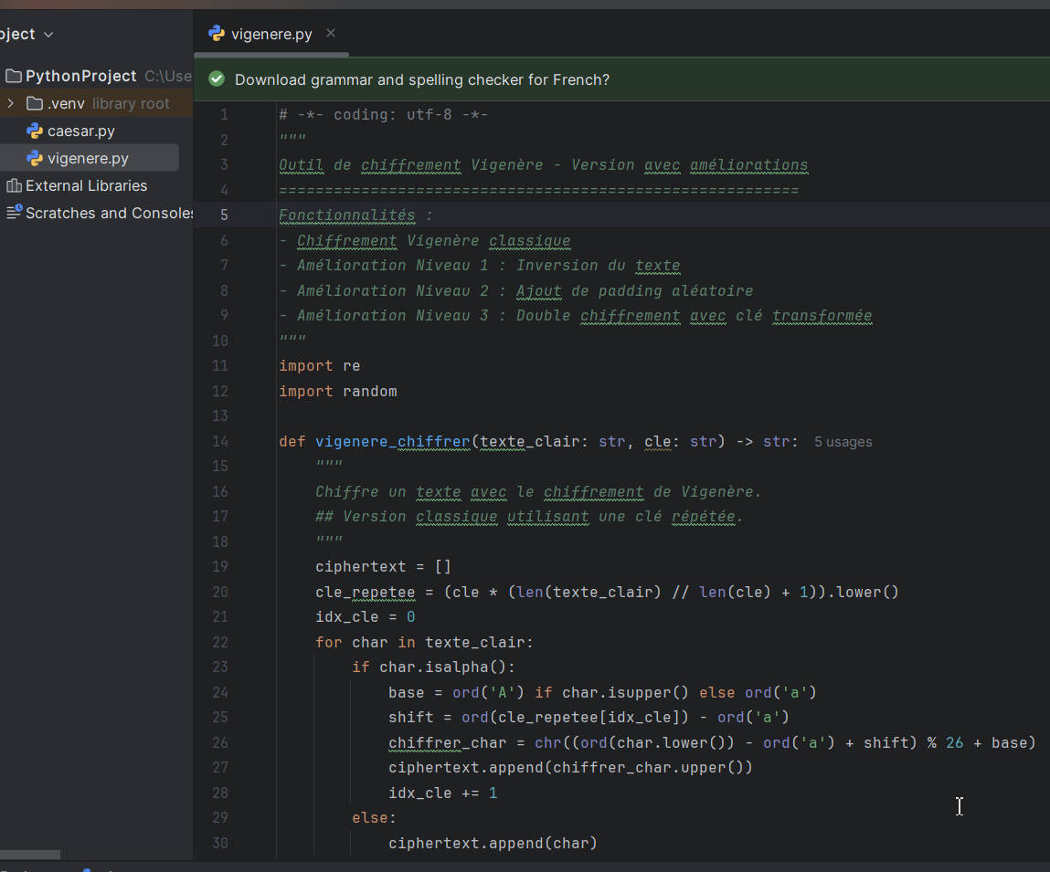Image resolution: width=1050 pixels, height=872 pixels.
Task: Click the caesar.py Python file icon
Action: click(35, 131)
